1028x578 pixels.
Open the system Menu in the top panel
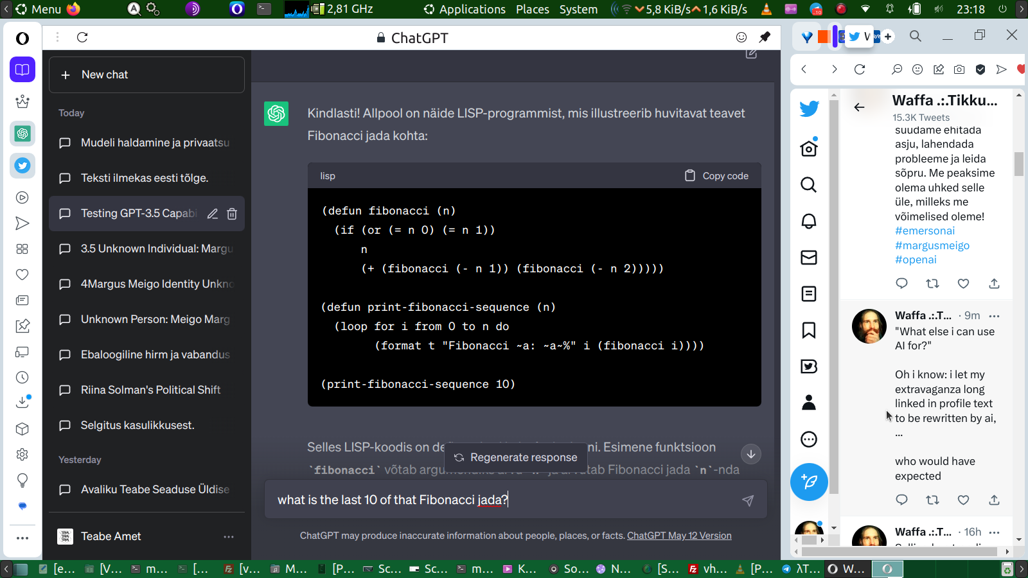pyautogui.click(x=39, y=9)
